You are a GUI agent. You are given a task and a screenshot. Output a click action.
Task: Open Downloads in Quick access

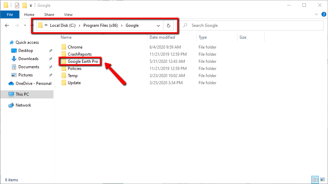[28, 59]
